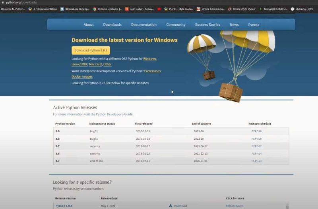Open the Online JSON Viewer bookmark icon
Screen dimensions: 318x209
coord(230,9)
